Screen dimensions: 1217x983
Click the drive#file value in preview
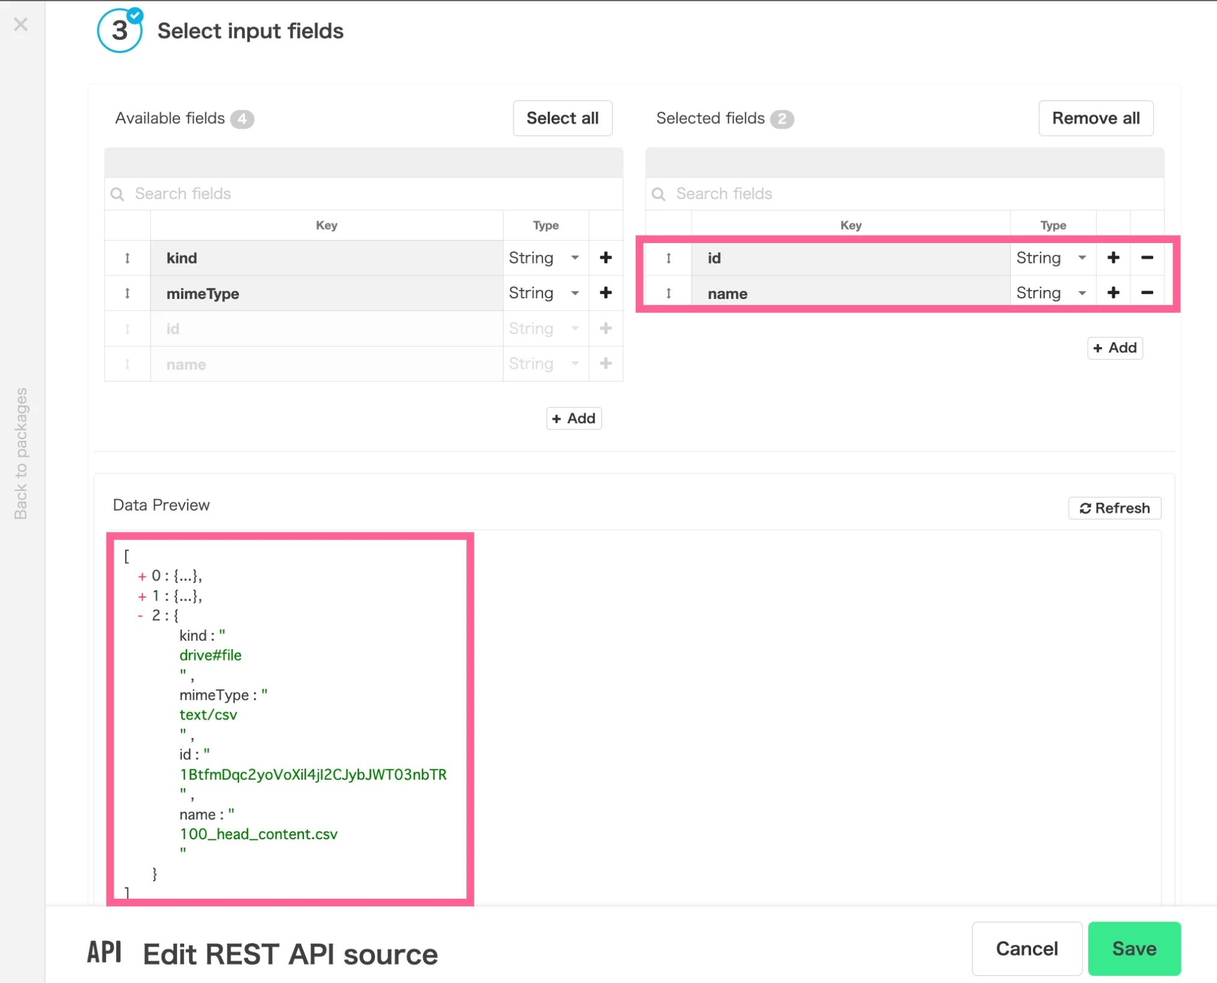[210, 655]
